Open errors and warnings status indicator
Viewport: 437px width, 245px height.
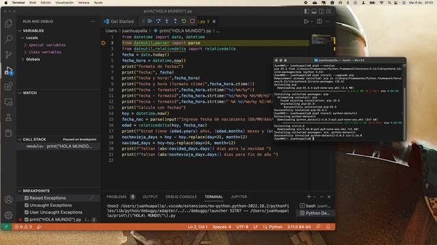pos(23,227)
